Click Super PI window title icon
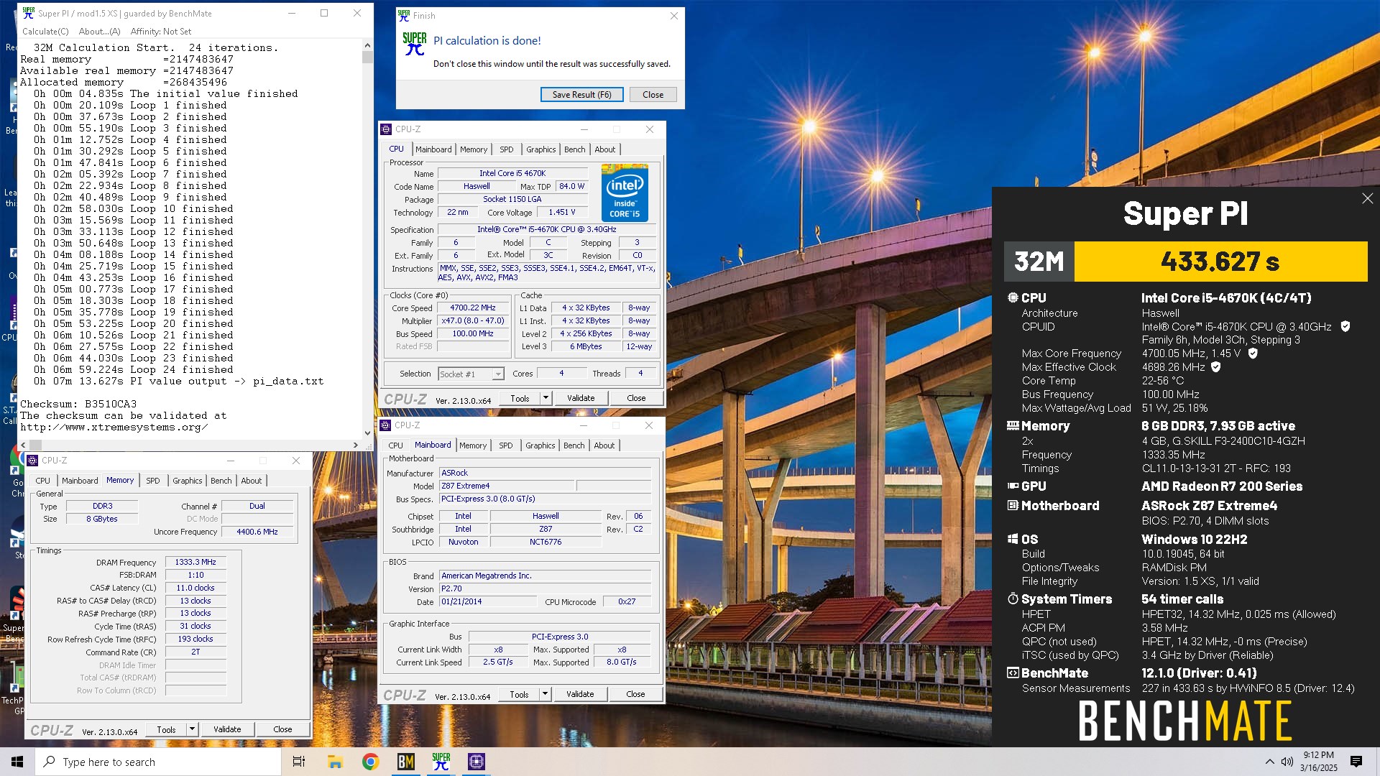Viewport: 1380px width, 776px height. pos(28,13)
